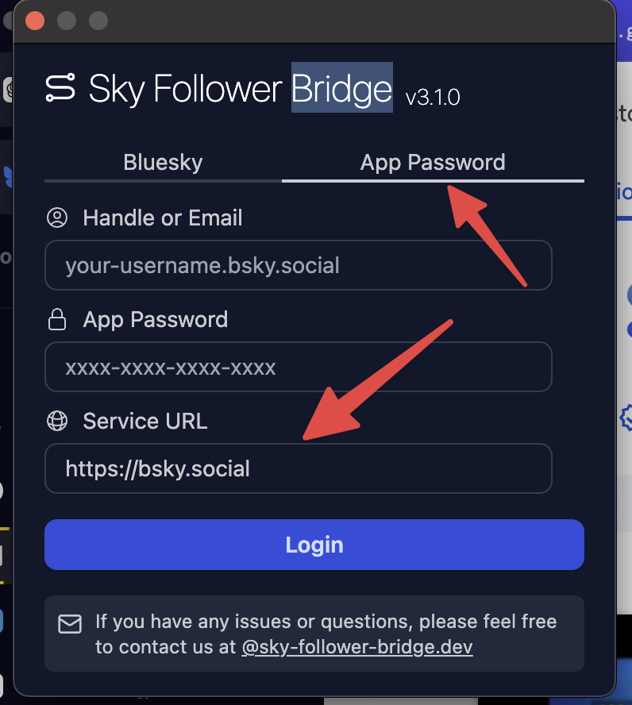Click the lock icon beside App Password
This screenshot has width=632, height=705.
56,319
